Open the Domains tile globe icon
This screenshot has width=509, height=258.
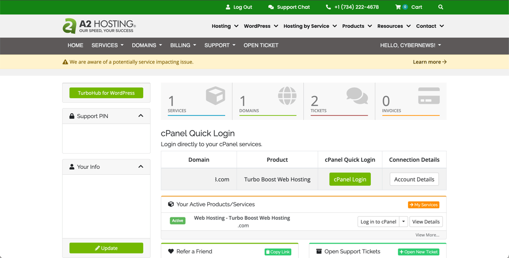[287, 96]
